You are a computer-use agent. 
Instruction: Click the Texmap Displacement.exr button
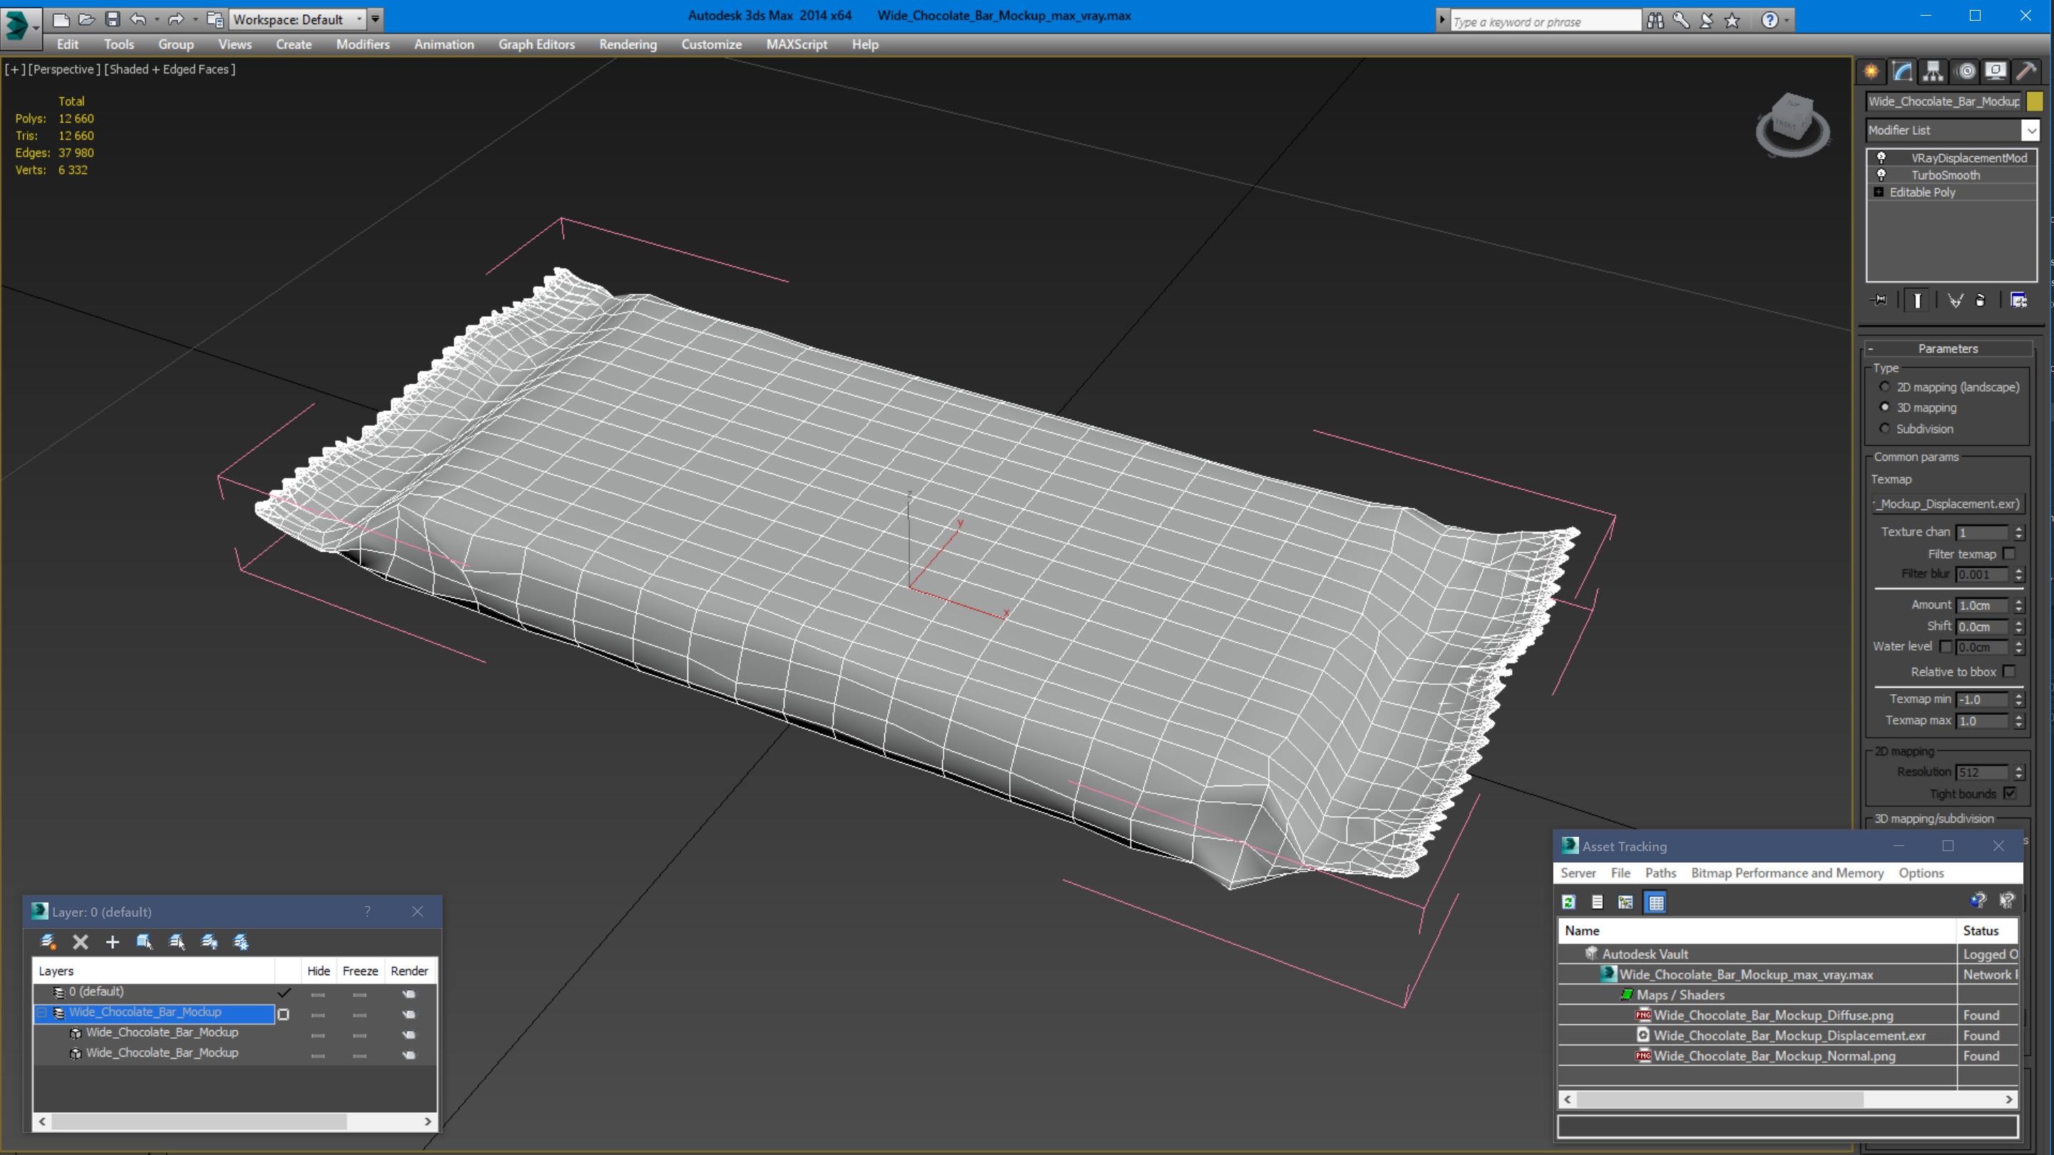tap(1947, 504)
